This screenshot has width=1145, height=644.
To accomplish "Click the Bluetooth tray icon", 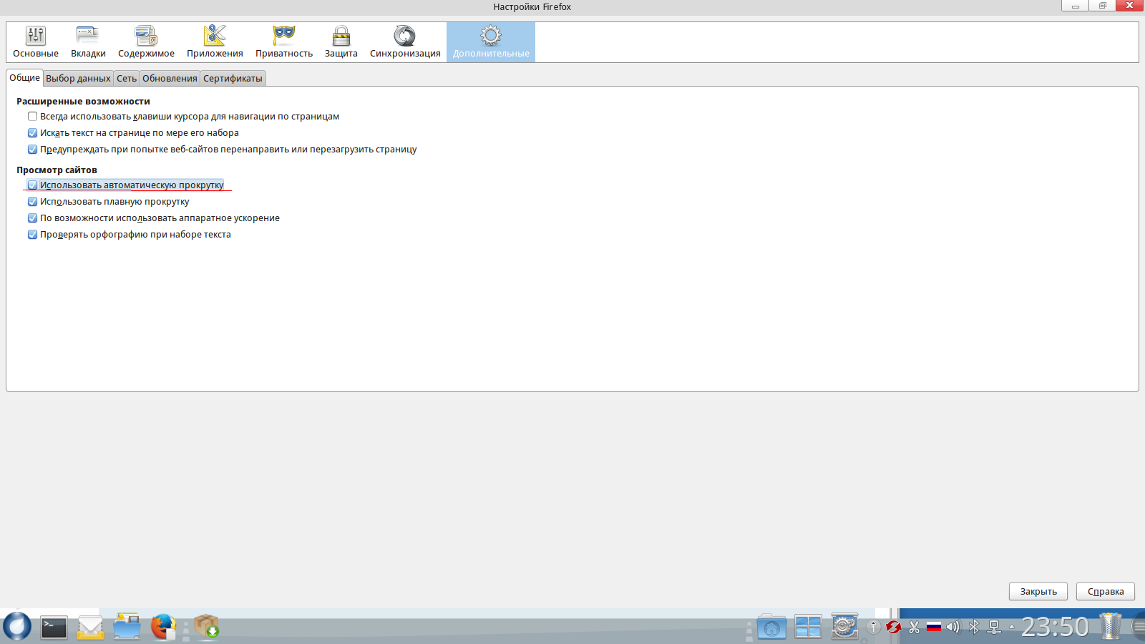I will (974, 627).
